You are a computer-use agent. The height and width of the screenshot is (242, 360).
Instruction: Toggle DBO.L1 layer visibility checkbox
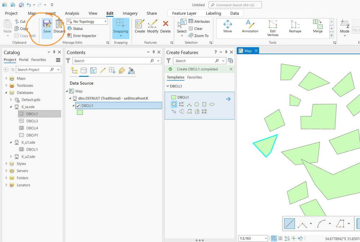coord(78,106)
